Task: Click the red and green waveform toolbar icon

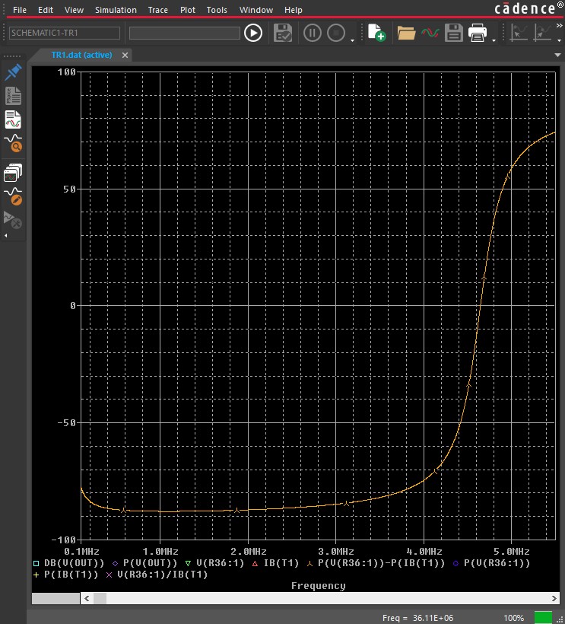Action: point(430,33)
